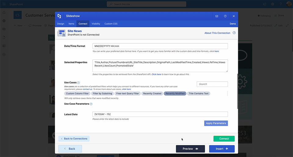Click the Selected Properties text area
This screenshot has height=157, width=293.
coord(160,66)
